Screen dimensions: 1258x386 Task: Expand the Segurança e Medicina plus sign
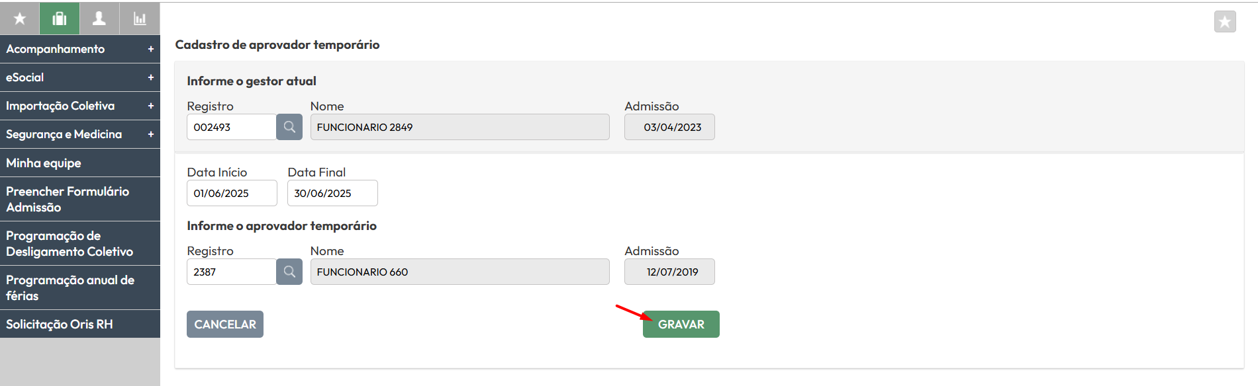click(151, 134)
